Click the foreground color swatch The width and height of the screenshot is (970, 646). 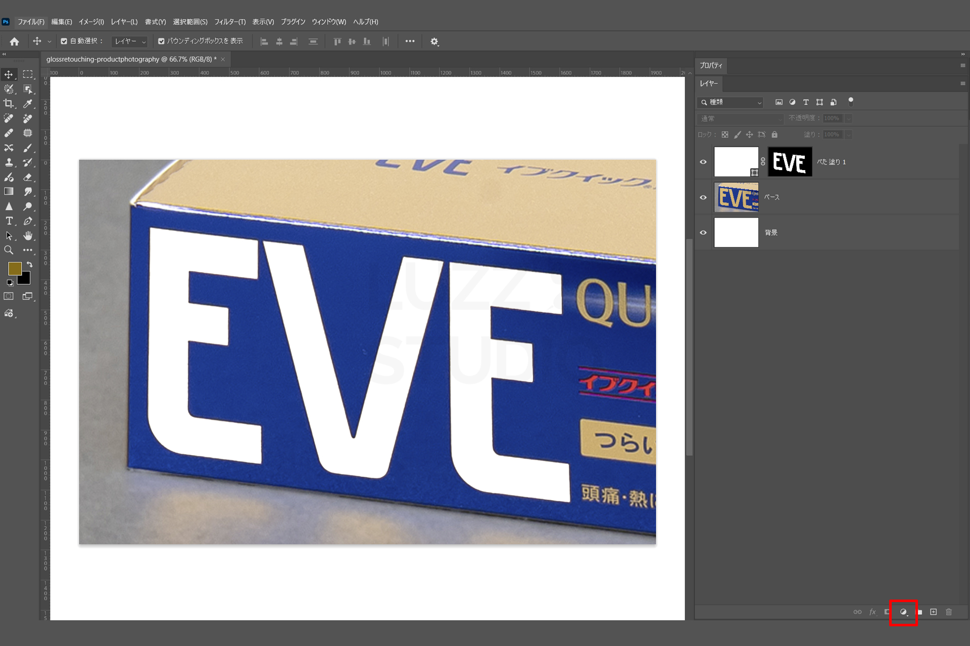point(14,268)
